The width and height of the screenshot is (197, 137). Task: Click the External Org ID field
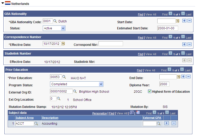pyautogui.click(x=61, y=91)
